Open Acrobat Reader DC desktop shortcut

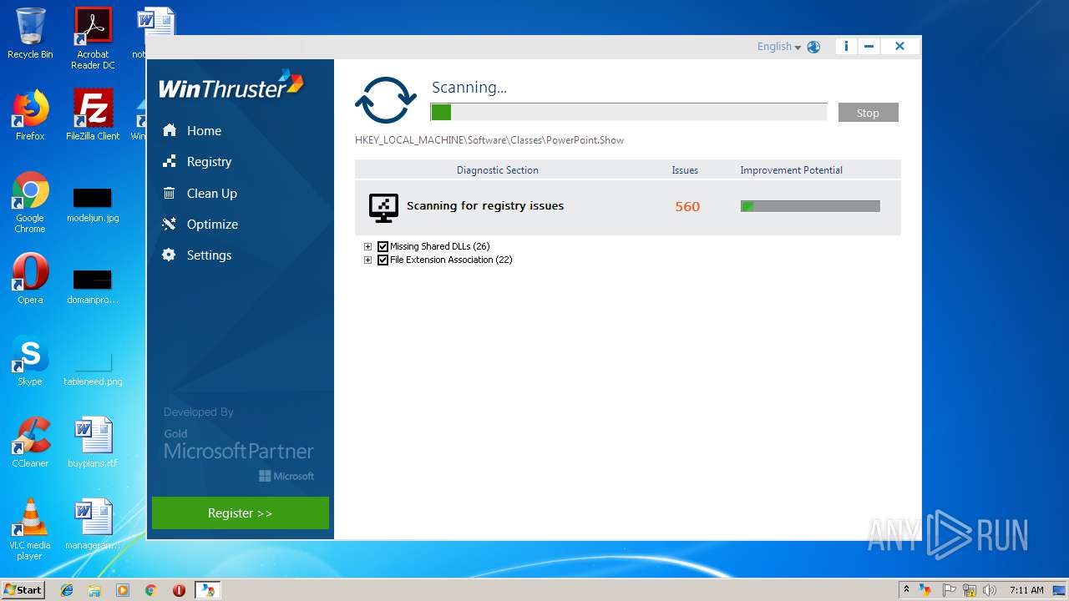[x=93, y=38]
